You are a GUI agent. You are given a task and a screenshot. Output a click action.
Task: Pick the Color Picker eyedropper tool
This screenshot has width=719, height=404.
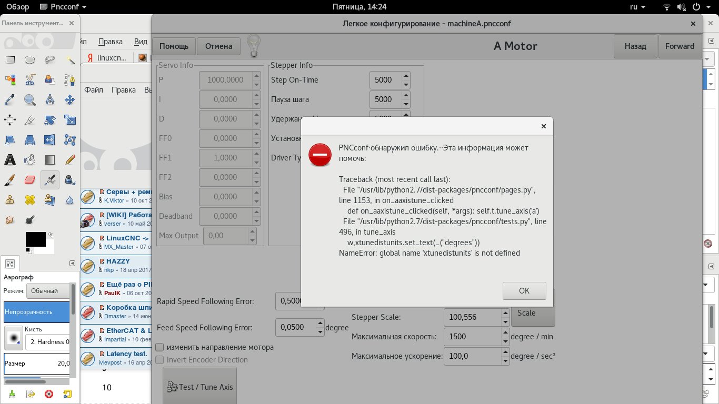pyautogui.click(x=10, y=100)
